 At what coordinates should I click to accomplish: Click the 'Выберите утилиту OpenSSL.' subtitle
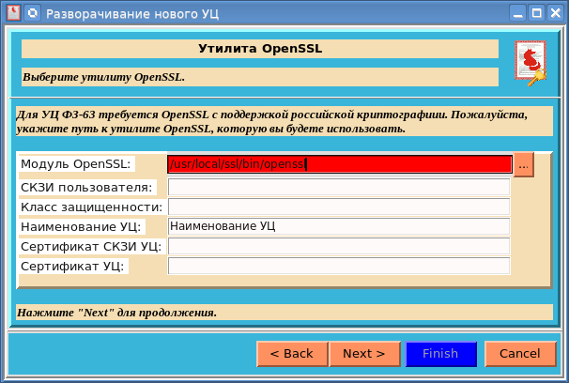[104, 77]
